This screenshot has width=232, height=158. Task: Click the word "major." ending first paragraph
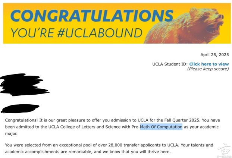(x=12, y=134)
